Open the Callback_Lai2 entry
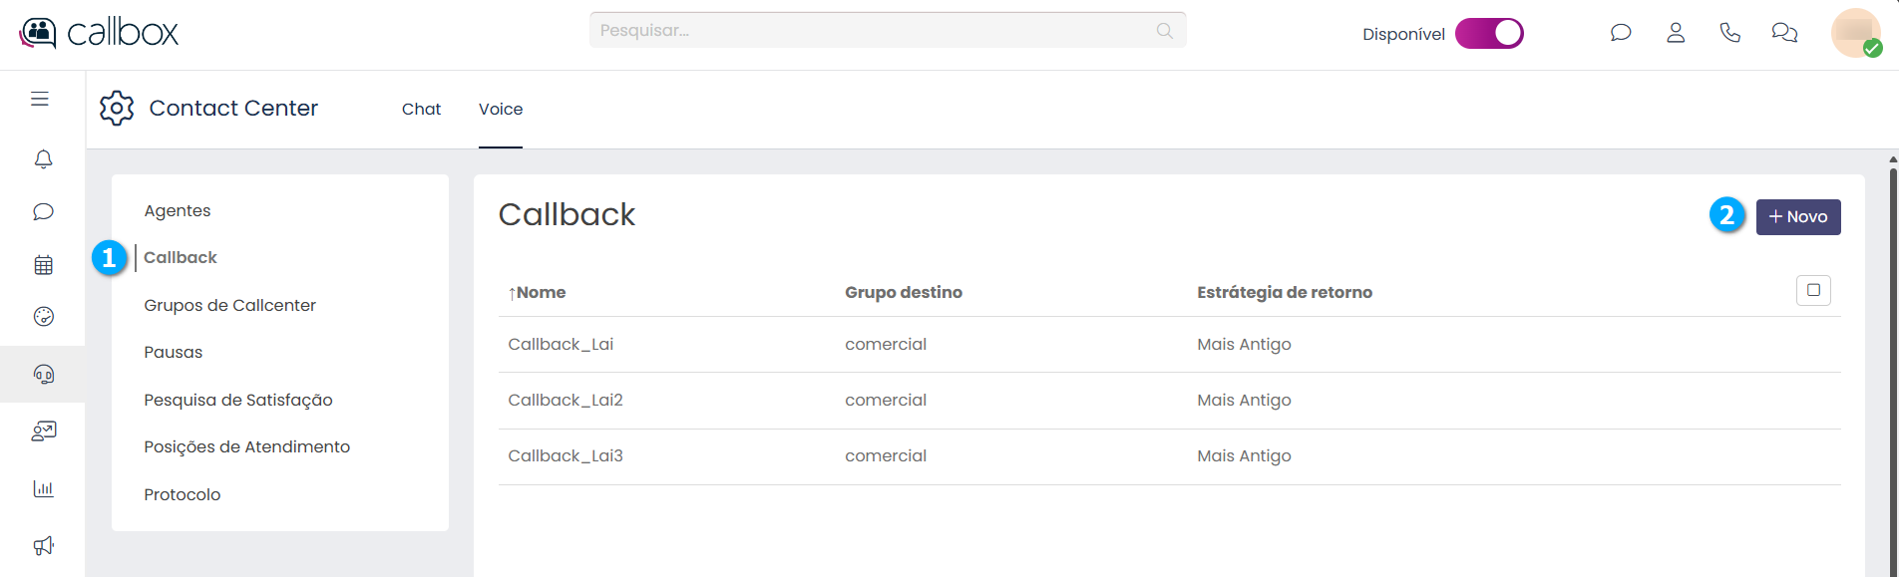The width and height of the screenshot is (1899, 577). coord(566,400)
